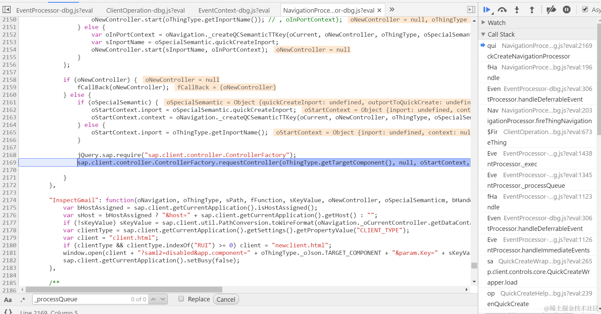Set breakpoint on line 2169
601x314 pixels.
pos(9,162)
